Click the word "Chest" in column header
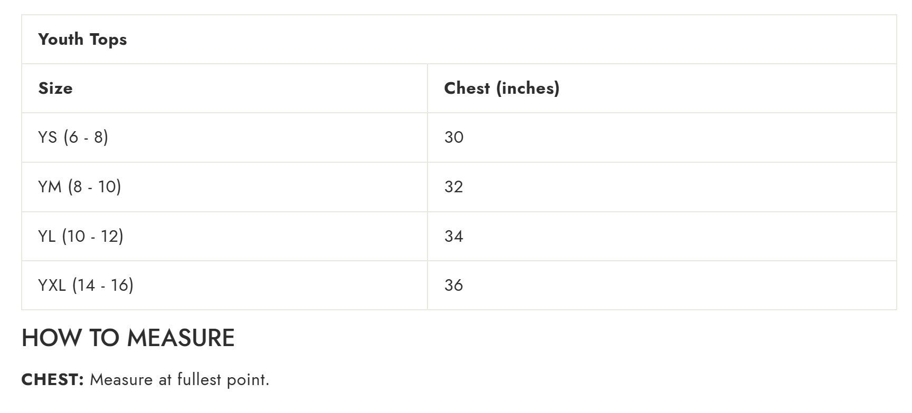The height and width of the screenshot is (413, 912). point(467,88)
